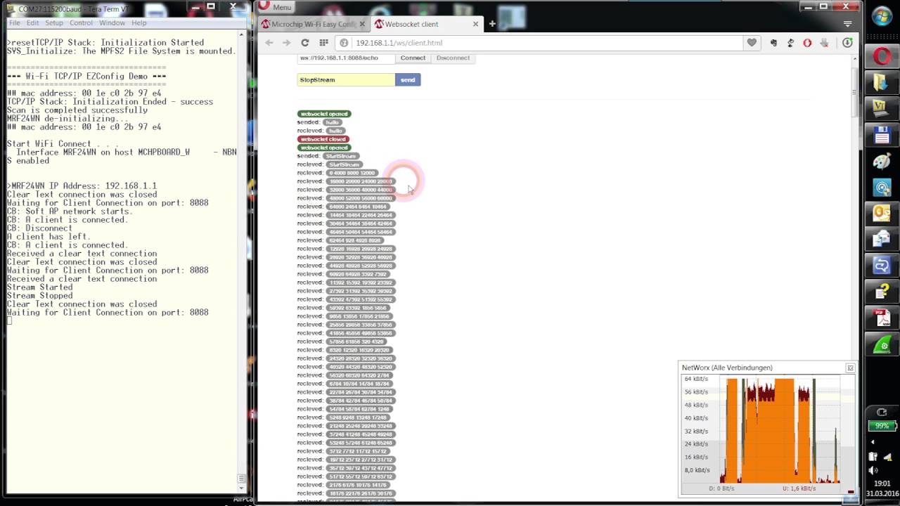Viewport: 900px width, 506px height.
Task: Open the green gear taskbar icon
Action: tap(882, 345)
